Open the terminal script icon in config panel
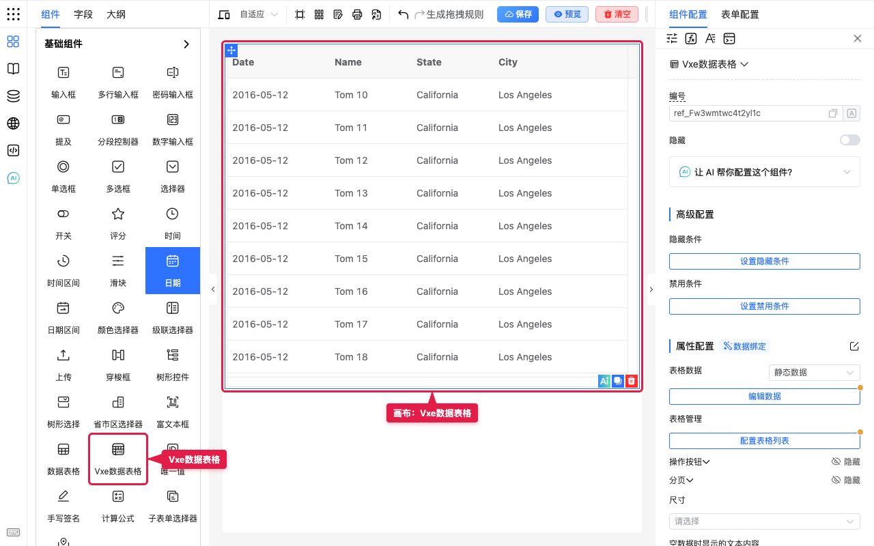The height and width of the screenshot is (546, 874). (729, 38)
